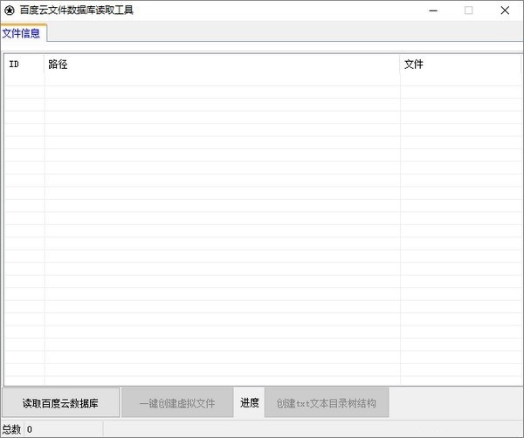Click the 总数 status bar label
This screenshot has width=524, height=438.
click(11, 429)
